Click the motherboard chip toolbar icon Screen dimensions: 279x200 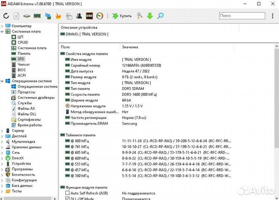click(27, 16)
